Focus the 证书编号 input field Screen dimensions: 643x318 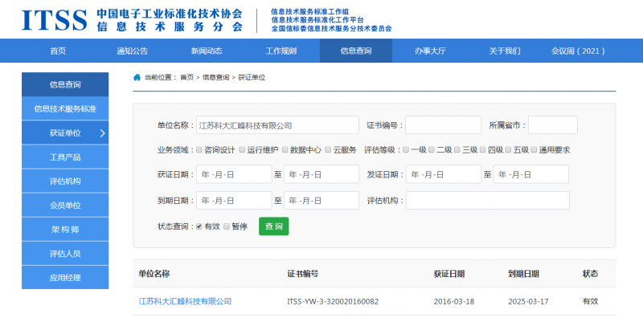[444, 125]
